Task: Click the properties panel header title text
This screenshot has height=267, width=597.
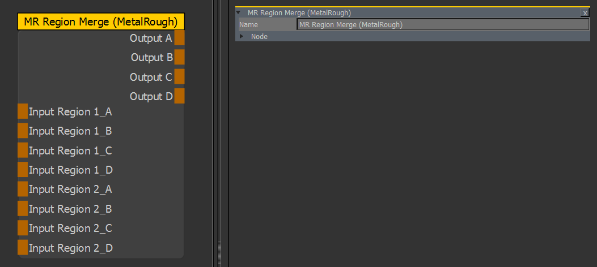Action: pyautogui.click(x=299, y=13)
